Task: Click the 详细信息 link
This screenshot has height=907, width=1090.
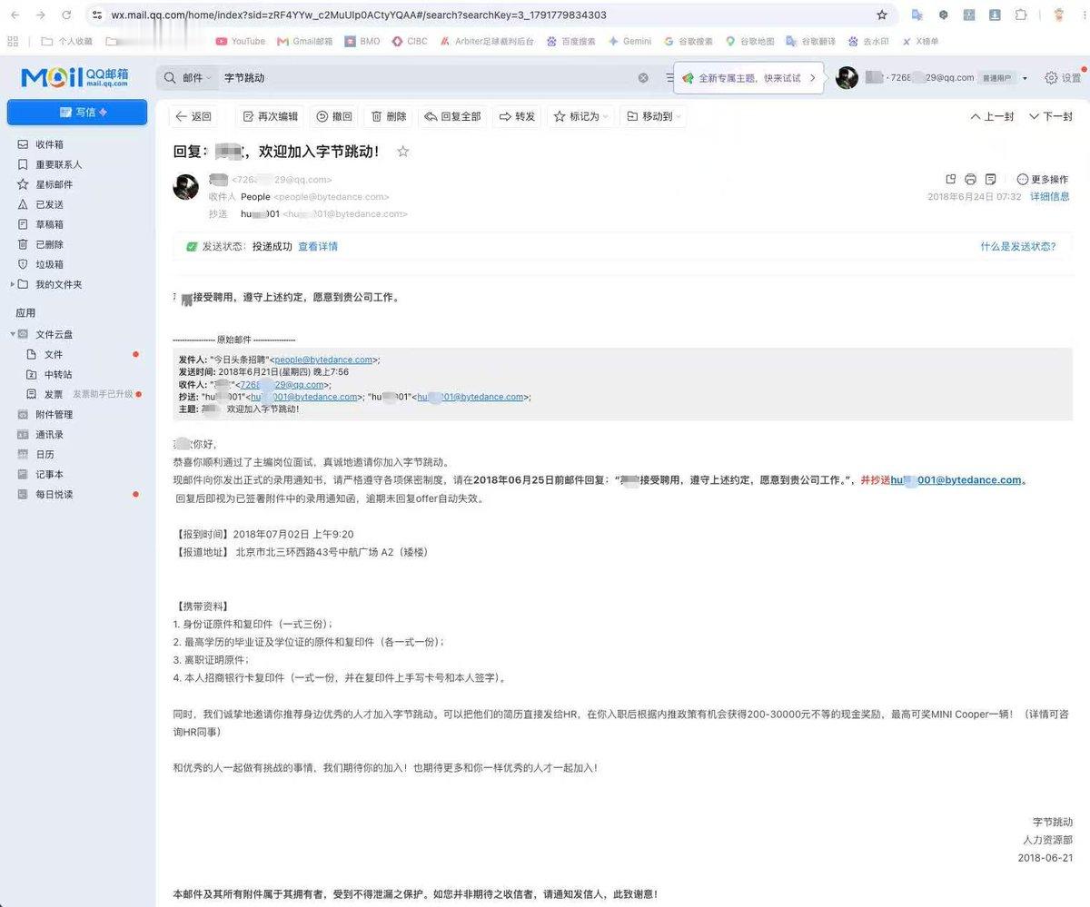Action: (1049, 196)
